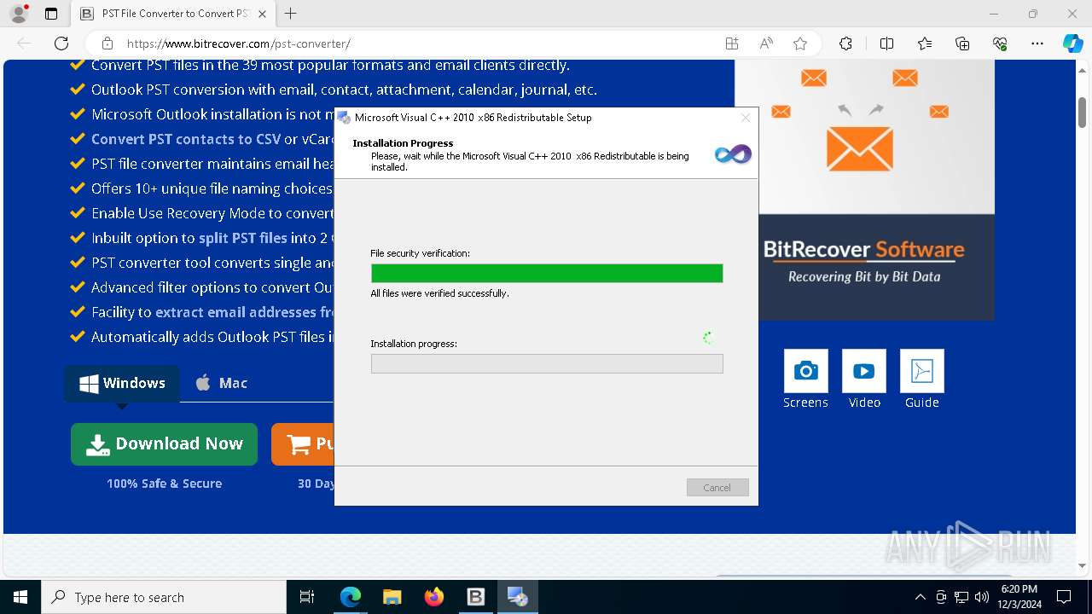Open the tab actions menu icon
This screenshot has height=614, width=1092.
click(51, 14)
